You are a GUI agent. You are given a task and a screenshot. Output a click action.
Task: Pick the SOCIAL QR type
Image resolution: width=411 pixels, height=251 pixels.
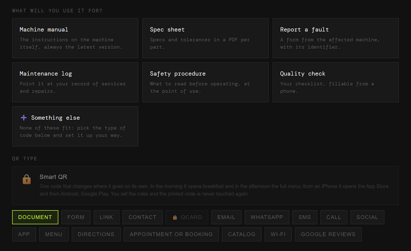(367, 217)
